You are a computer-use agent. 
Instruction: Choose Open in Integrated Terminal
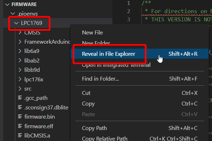click(x=139, y=65)
